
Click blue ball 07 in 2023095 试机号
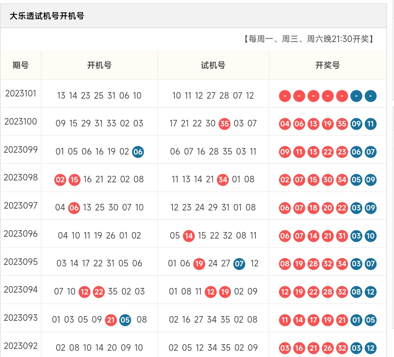pyautogui.click(x=239, y=264)
